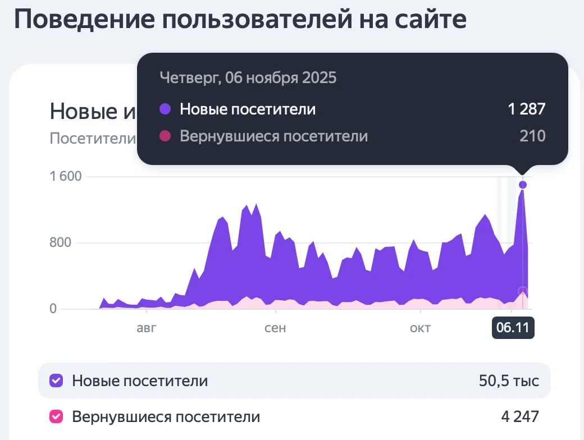
Task: Click the purple data point at chart peak
Action: (x=523, y=185)
